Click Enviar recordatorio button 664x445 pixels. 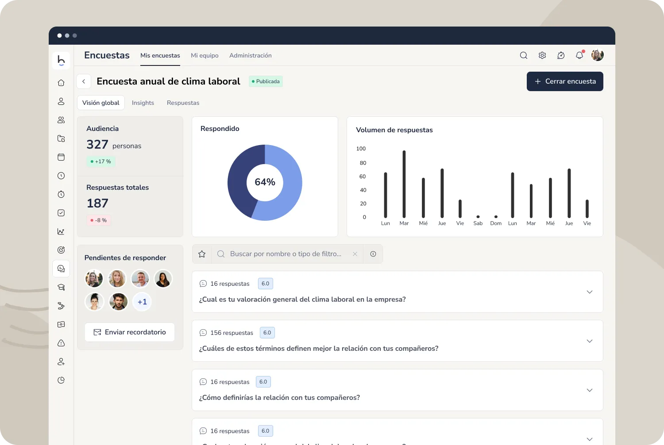point(130,332)
